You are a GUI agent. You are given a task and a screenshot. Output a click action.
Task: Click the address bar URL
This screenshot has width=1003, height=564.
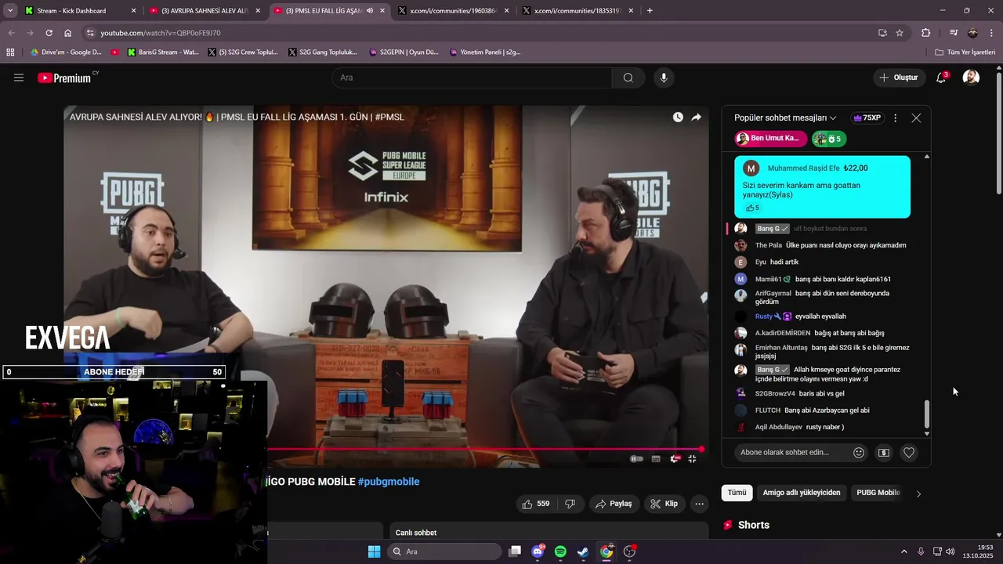coord(161,33)
